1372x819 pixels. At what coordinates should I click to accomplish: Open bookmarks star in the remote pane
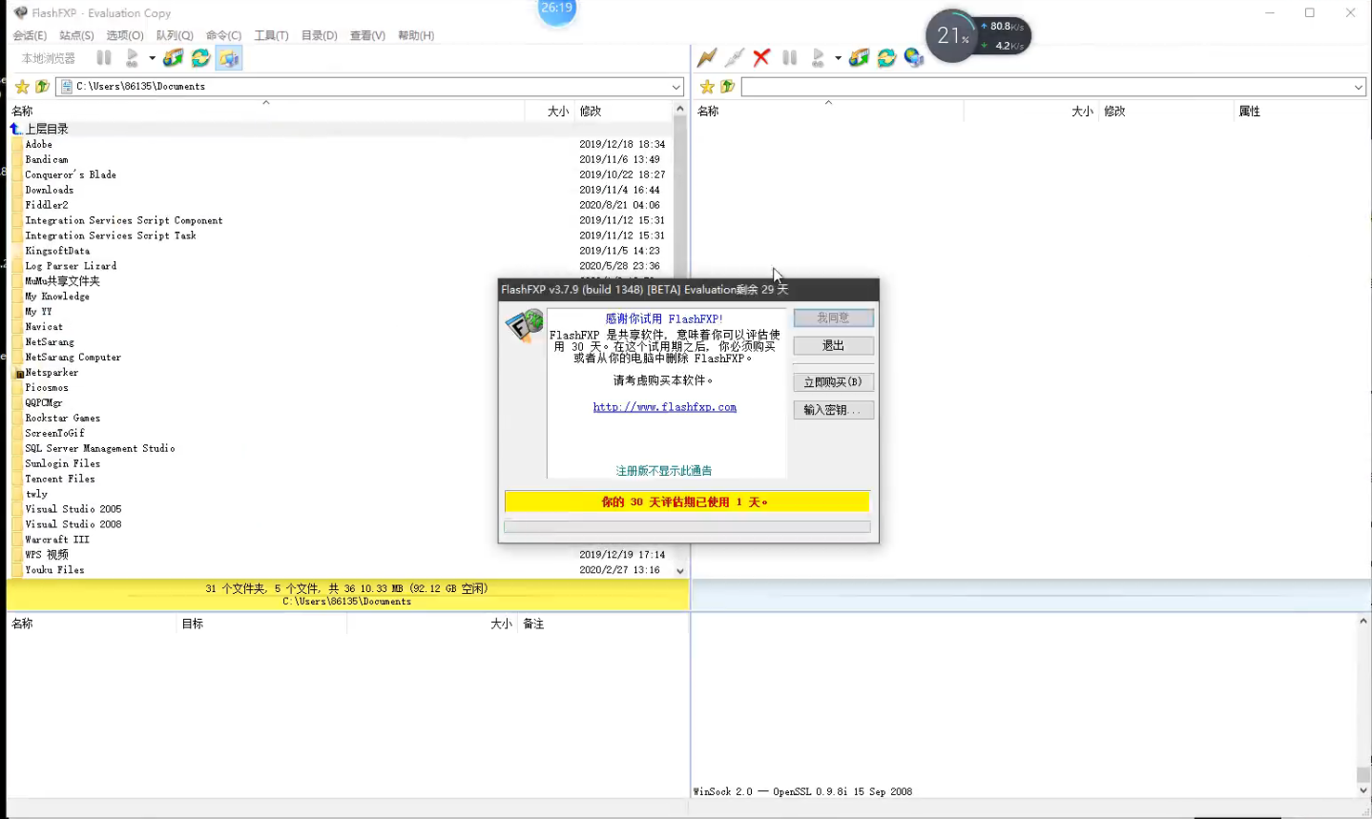[707, 87]
